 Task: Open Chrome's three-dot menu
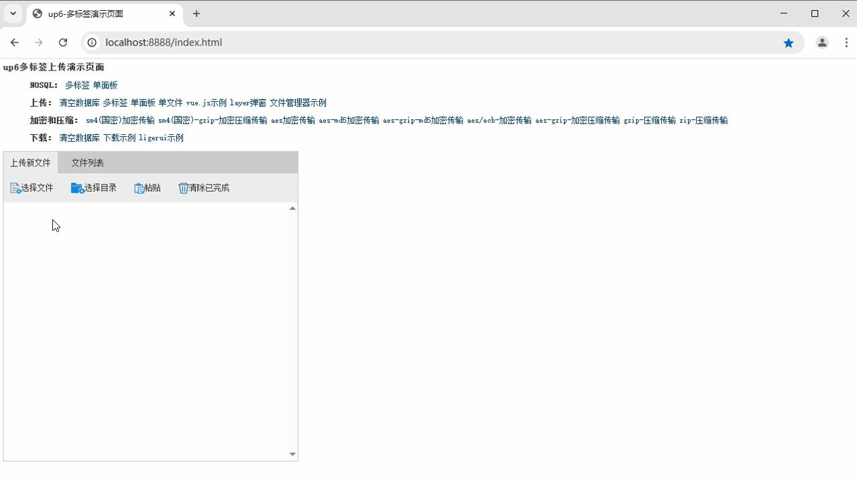846,42
